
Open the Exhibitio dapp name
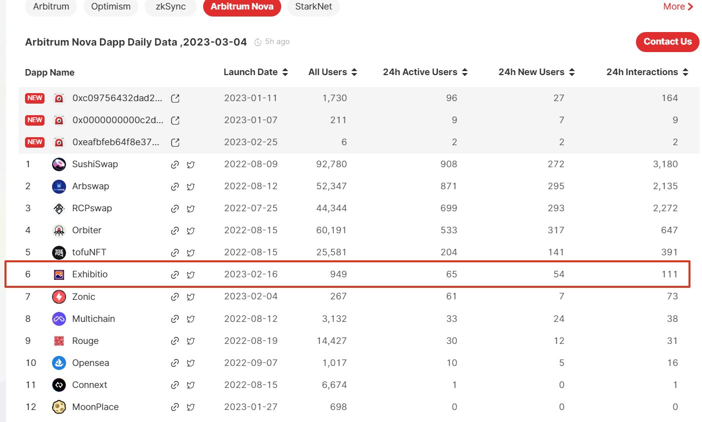click(x=90, y=274)
